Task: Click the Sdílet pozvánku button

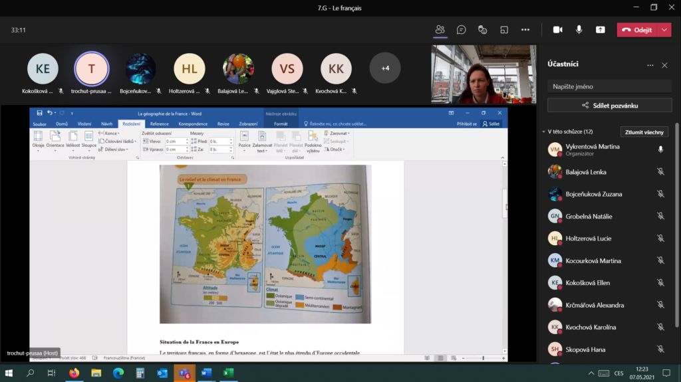Action: point(609,105)
